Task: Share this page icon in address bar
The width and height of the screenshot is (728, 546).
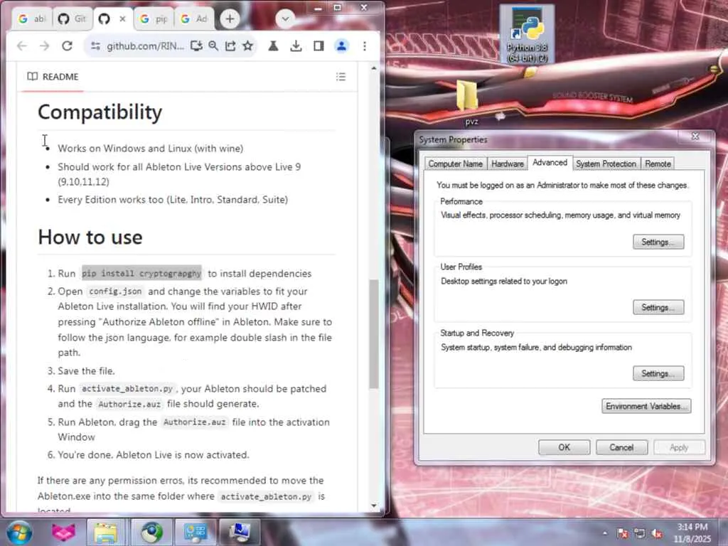Action: click(x=230, y=45)
